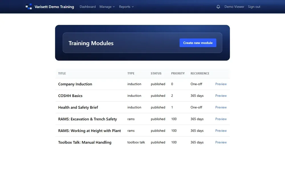The width and height of the screenshot is (285, 195).
Task: Click One-off recurrence for Company Induction
Action: (196, 84)
